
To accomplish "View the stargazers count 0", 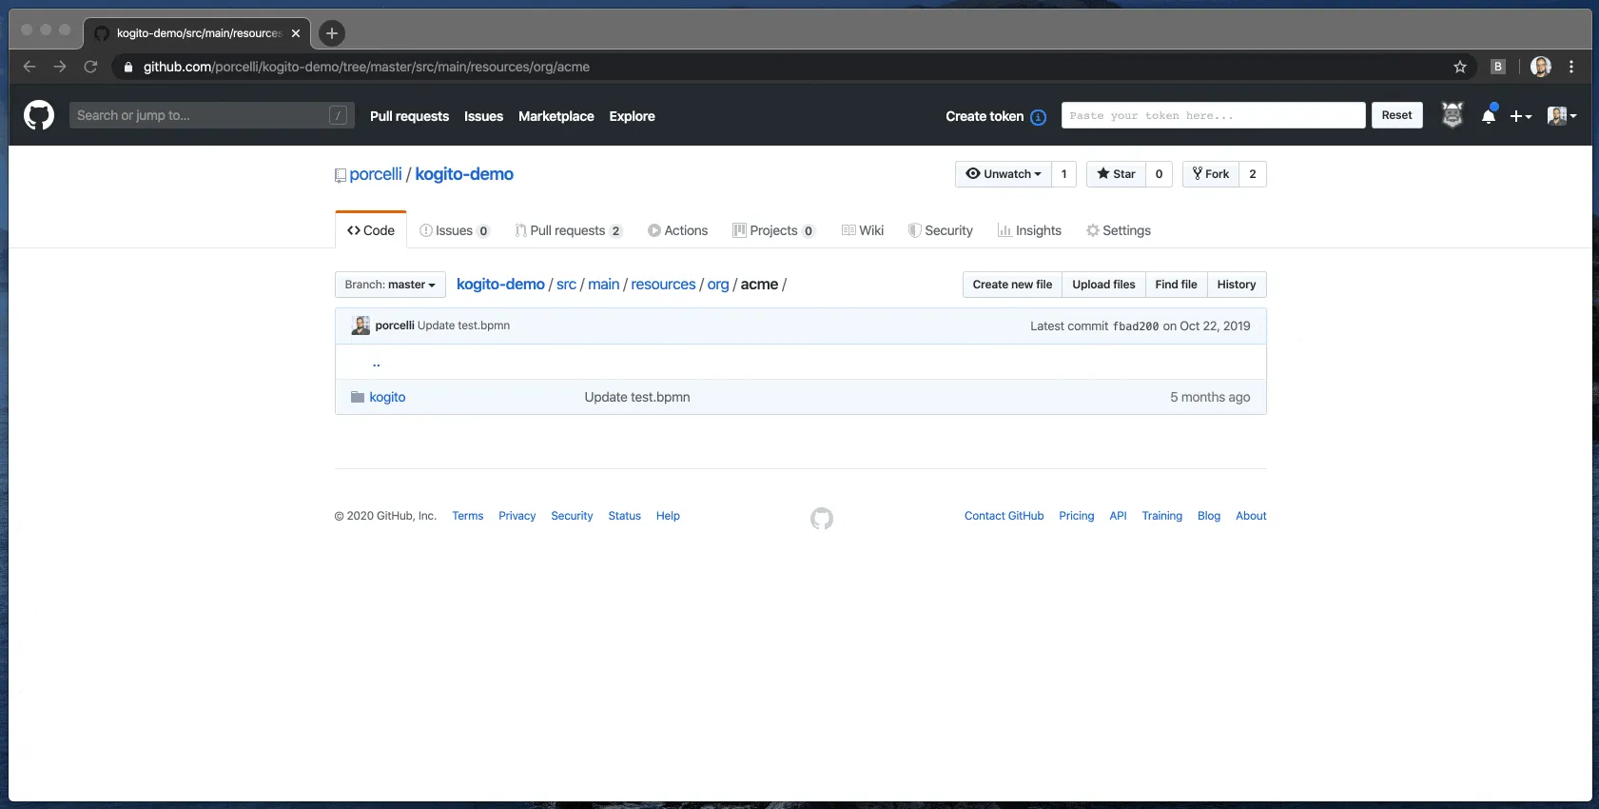I will point(1160,174).
